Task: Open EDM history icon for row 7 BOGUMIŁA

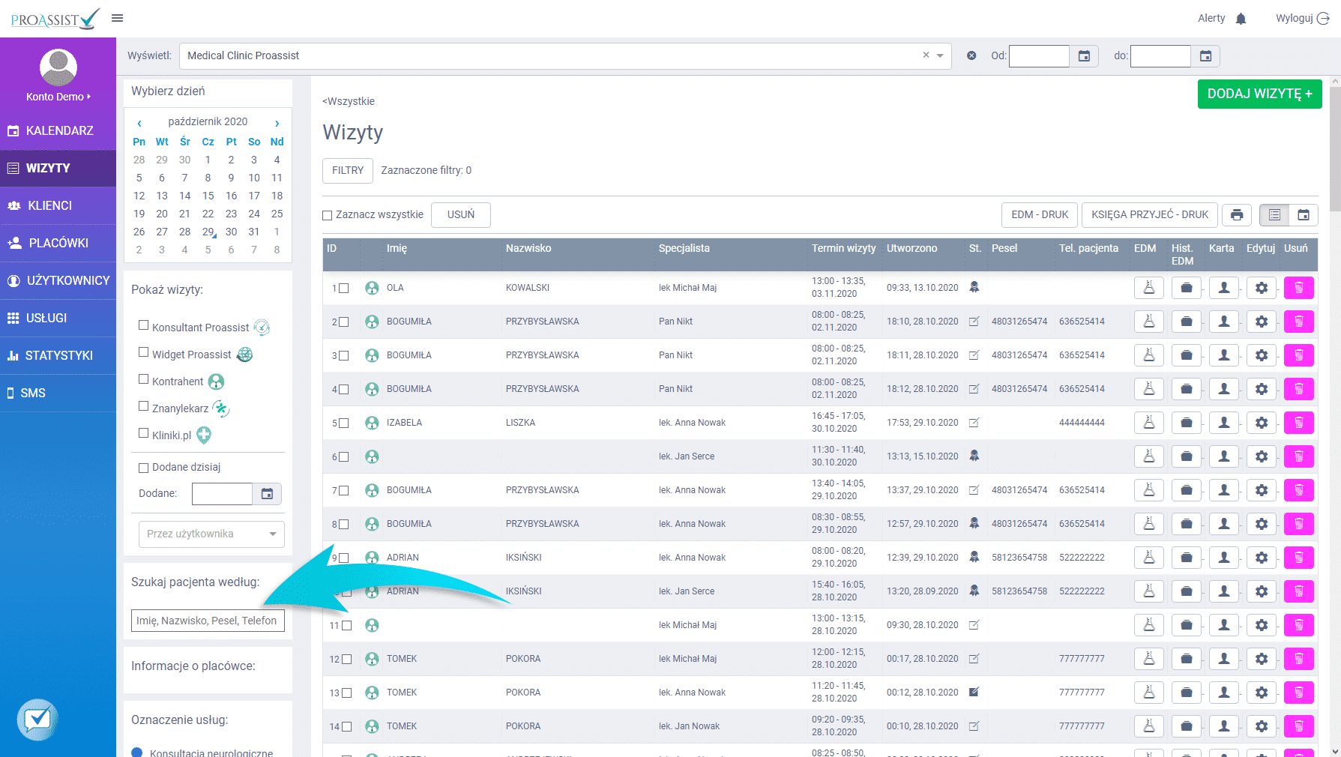Action: (1187, 490)
